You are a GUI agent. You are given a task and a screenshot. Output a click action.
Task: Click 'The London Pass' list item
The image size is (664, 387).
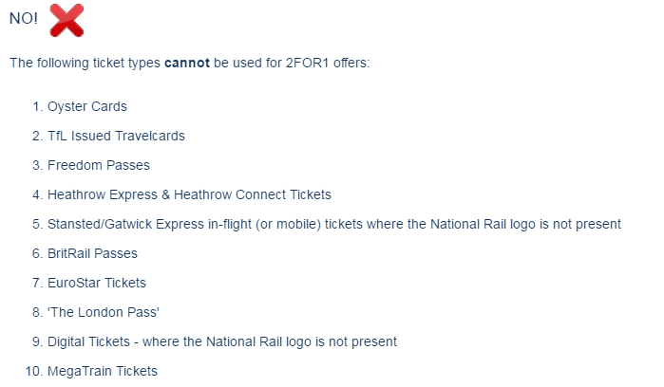click(104, 312)
